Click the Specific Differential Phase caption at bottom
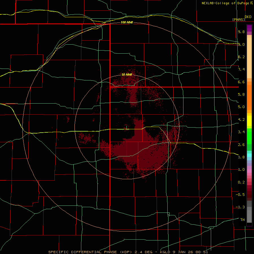This screenshot has height=254, width=254. click(x=128, y=252)
